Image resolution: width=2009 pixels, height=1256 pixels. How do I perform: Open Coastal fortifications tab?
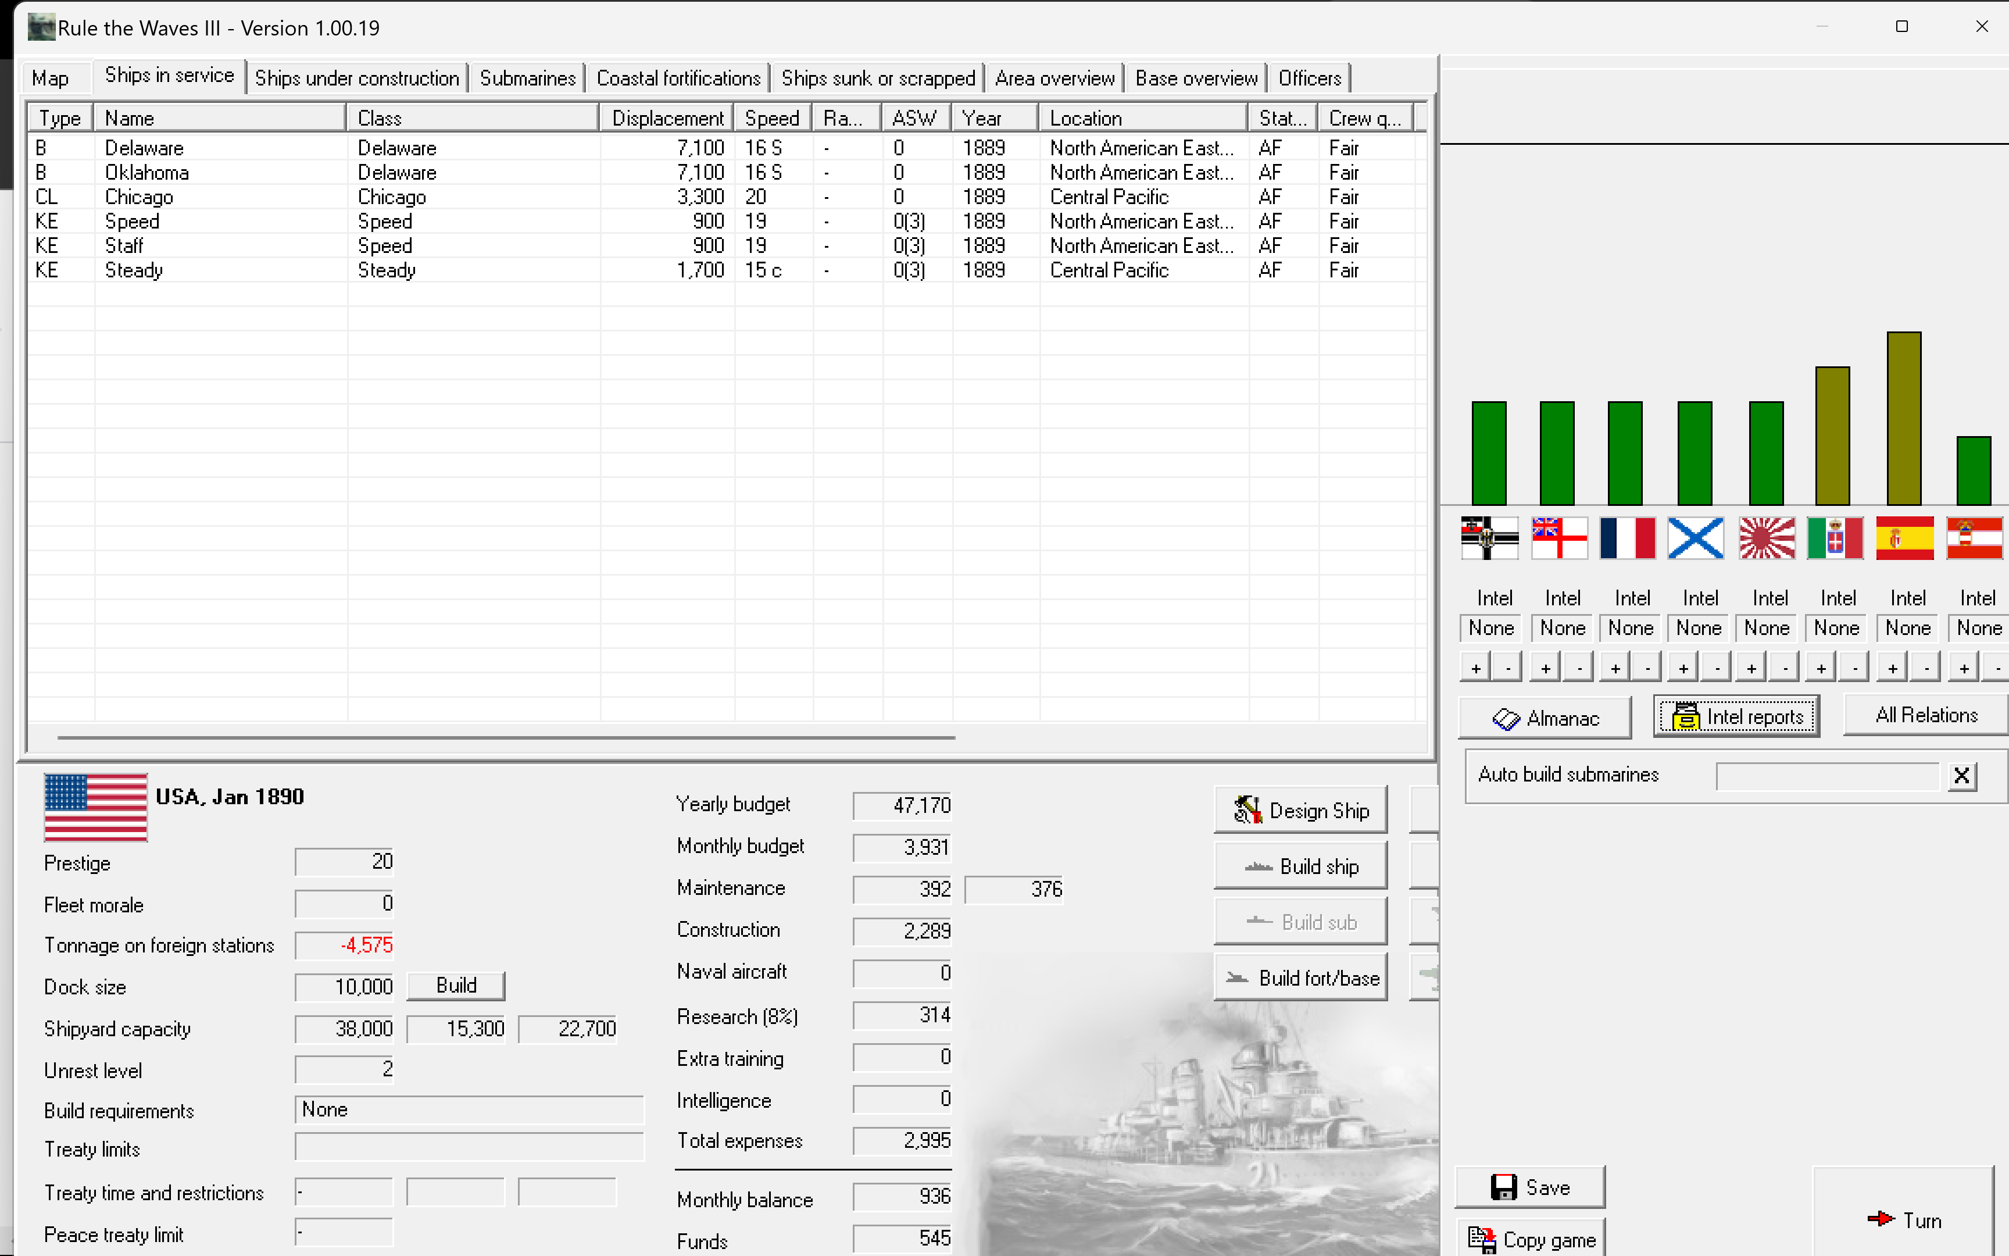tap(678, 78)
